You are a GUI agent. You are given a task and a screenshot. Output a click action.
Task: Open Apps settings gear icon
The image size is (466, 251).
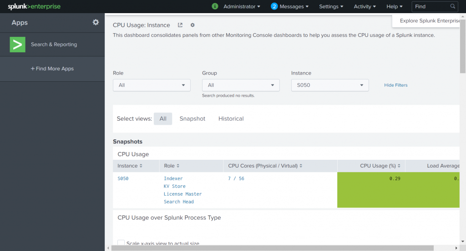click(x=96, y=22)
